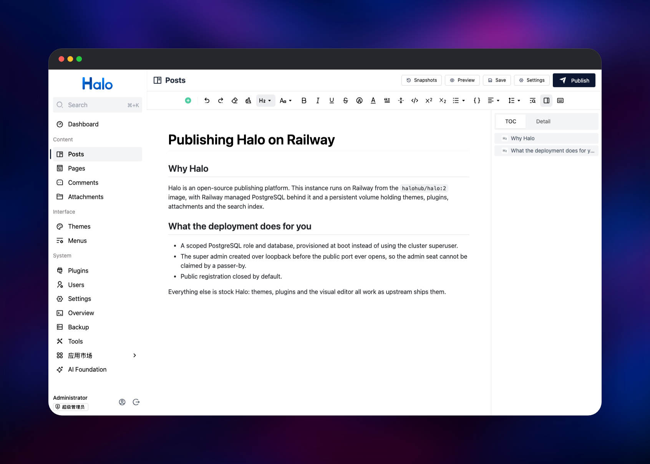Insert a code block with braces icon
This screenshot has height=464, width=650.
tap(477, 100)
